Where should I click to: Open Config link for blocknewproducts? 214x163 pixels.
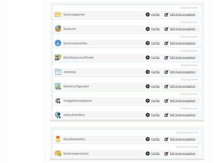155,153
